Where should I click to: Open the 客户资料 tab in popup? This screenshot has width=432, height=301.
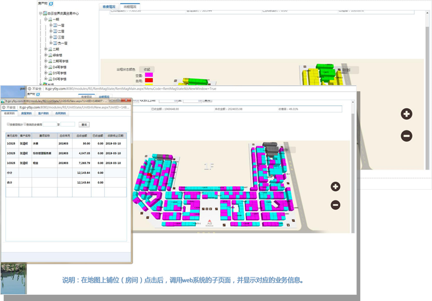coord(43,113)
